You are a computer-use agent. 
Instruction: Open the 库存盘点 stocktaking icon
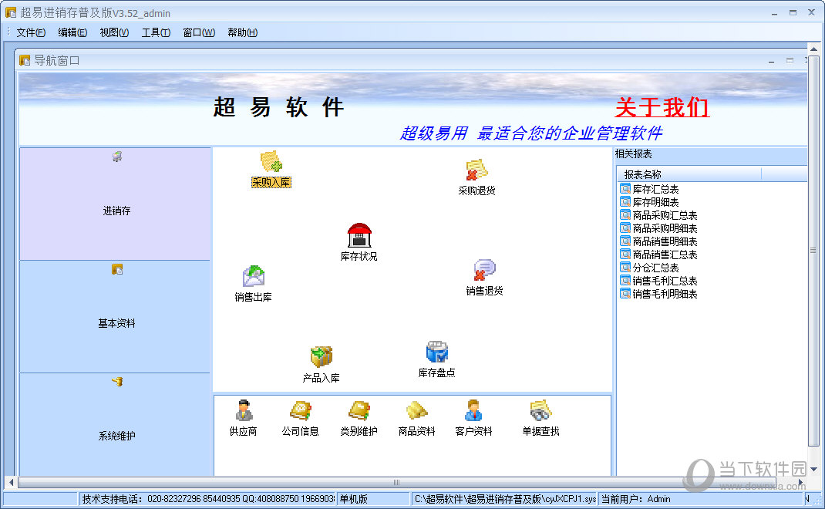tap(436, 352)
